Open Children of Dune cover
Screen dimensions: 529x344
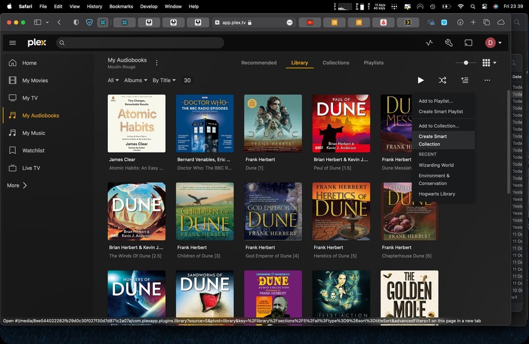click(205, 211)
